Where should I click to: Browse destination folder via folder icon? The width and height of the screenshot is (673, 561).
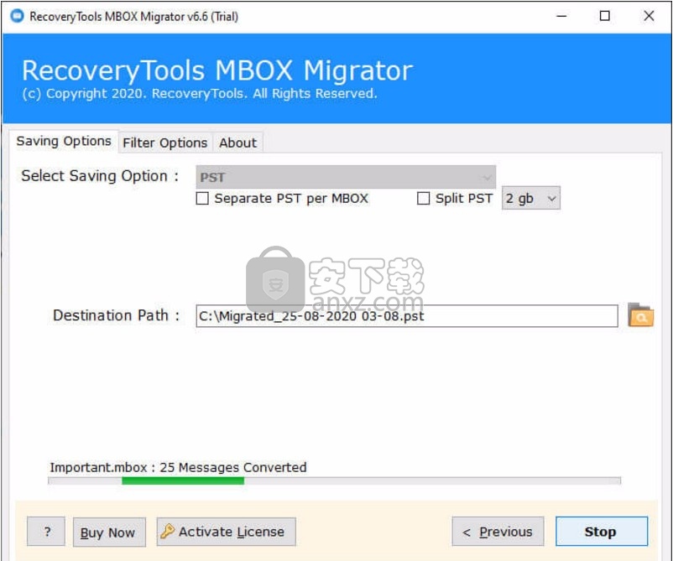click(x=640, y=315)
